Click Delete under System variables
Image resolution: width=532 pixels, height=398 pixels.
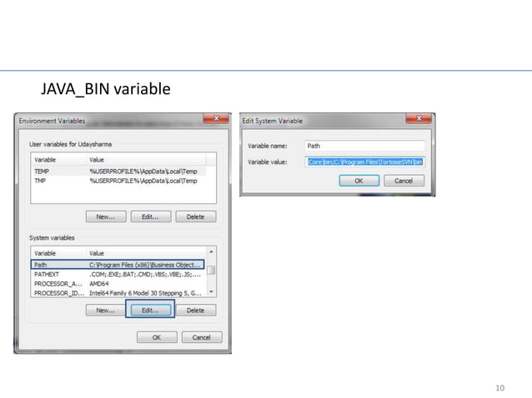click(x=196, y=311)
